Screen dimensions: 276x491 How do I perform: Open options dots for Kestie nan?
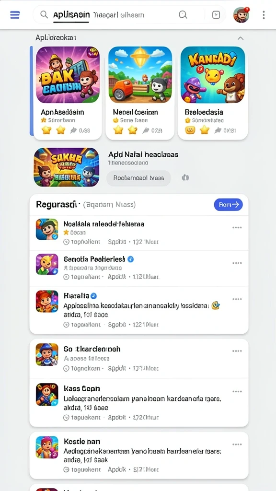pos(237,444)
